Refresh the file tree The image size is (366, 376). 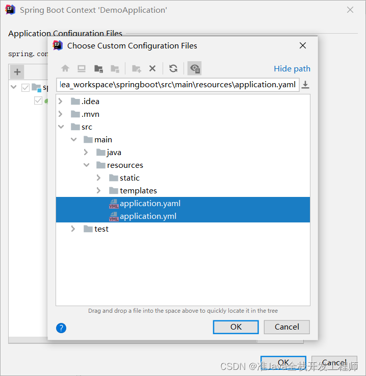[x=173, y=68]
